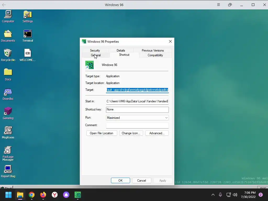Open the Windows Start button in taskbar
268x201 pixels.
tap(8, 195)
